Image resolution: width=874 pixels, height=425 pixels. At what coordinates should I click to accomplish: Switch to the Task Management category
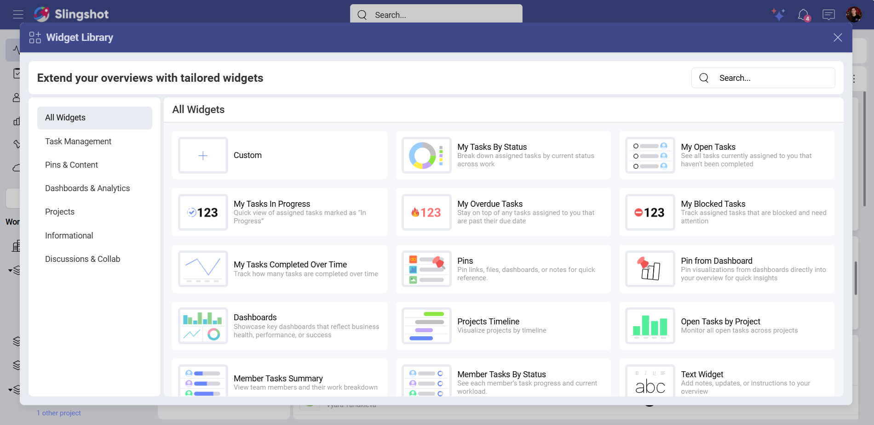tap(78, 141)
